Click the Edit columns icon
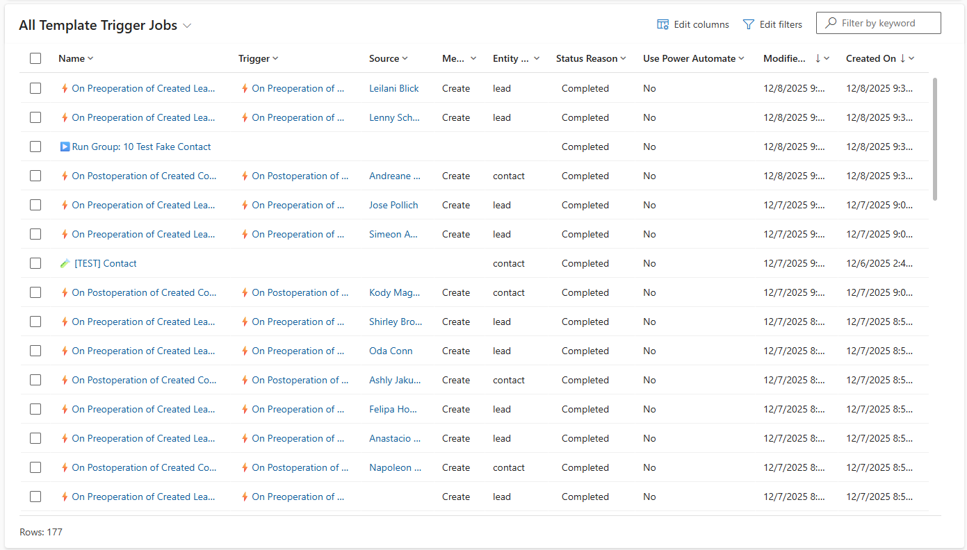This screenshot has height=550, width=967. pyautogui.click(x=663, y=24)
